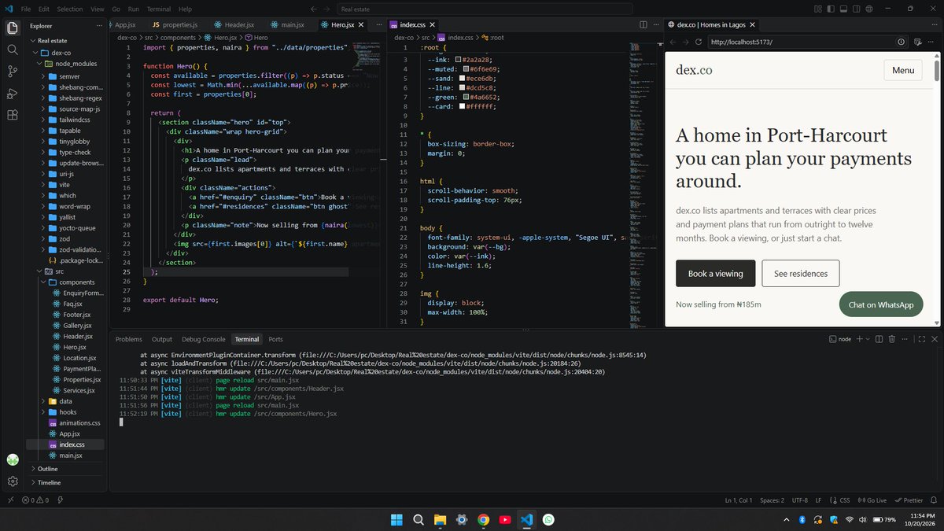Click the Book a viewing button in preview
Viewport: 944px width, 531px height.
point(715,274)
